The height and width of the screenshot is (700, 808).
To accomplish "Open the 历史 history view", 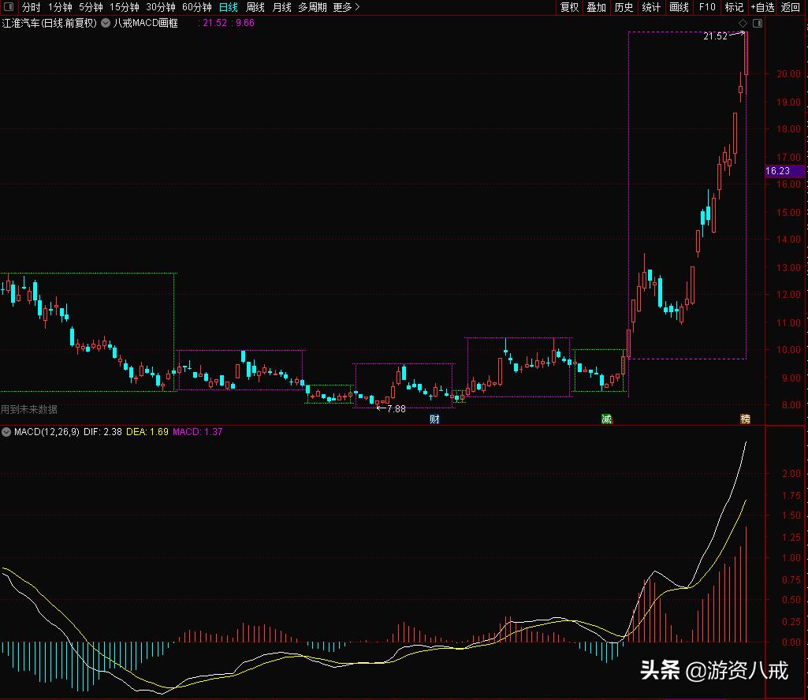I will 624,7.
